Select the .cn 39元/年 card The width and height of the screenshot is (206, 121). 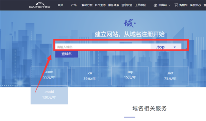(89, 76)
